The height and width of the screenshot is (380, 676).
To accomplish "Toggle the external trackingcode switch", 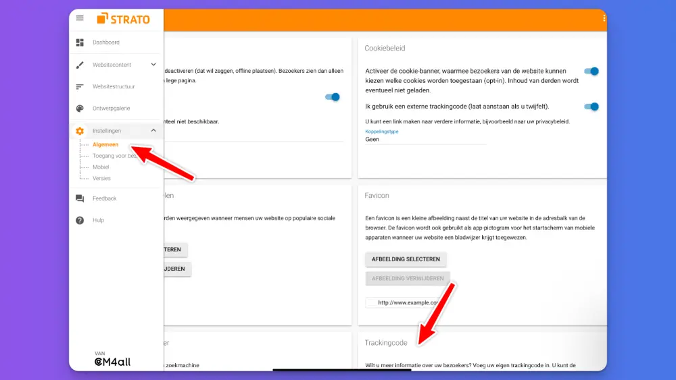I will [x=591, y=106].
